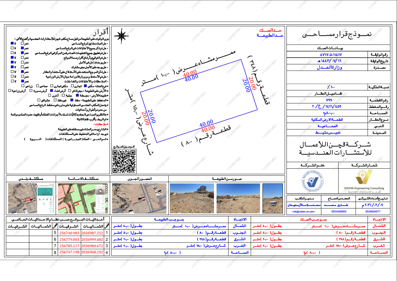Open the aerial imagery thumbnail with red plot
This screenshot has width=397, height=281.
point(139,199)
